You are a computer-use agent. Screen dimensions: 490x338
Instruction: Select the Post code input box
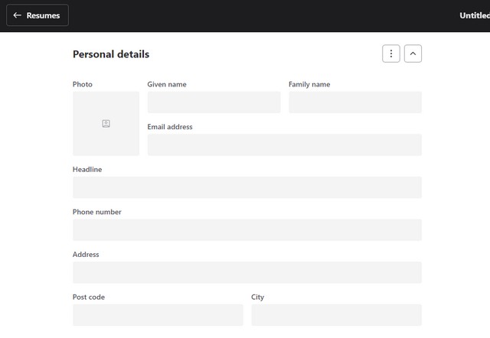coord(158,314)
